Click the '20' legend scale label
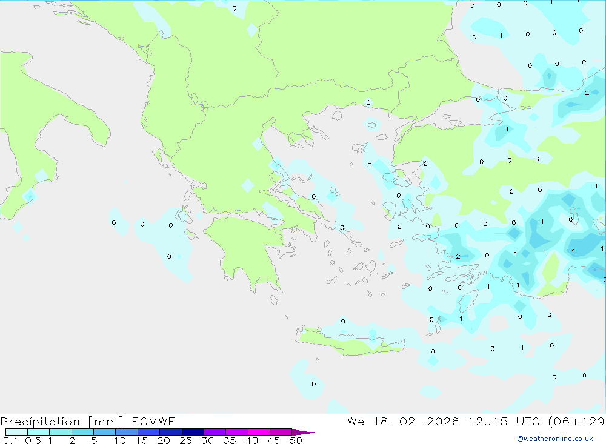Viewport: 606px width, 444px height. [164, 440]
